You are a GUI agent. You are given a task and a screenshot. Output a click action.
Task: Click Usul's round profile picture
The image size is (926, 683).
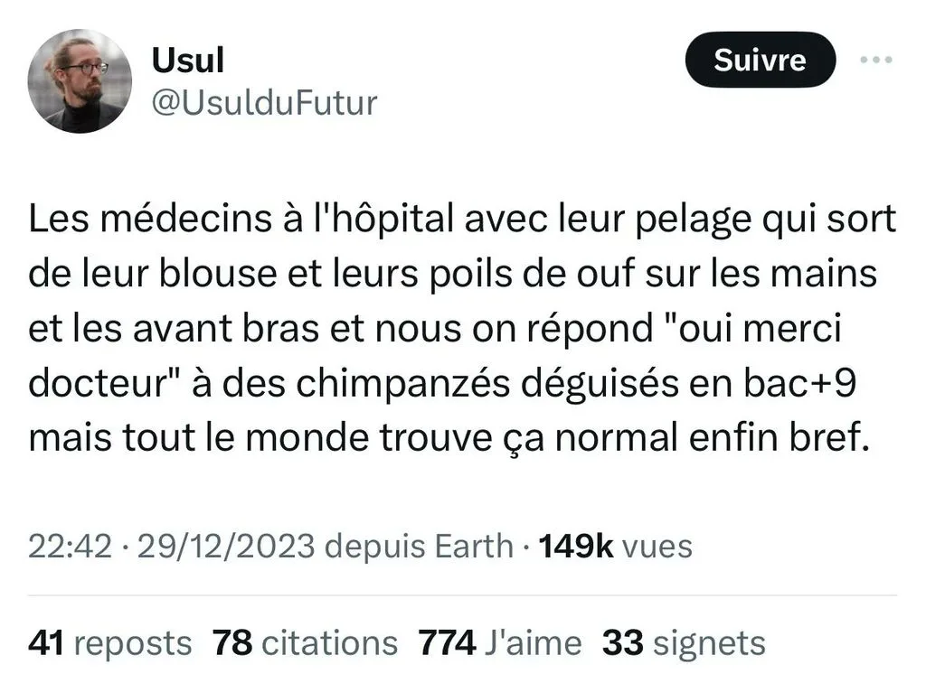pos(80,80)
